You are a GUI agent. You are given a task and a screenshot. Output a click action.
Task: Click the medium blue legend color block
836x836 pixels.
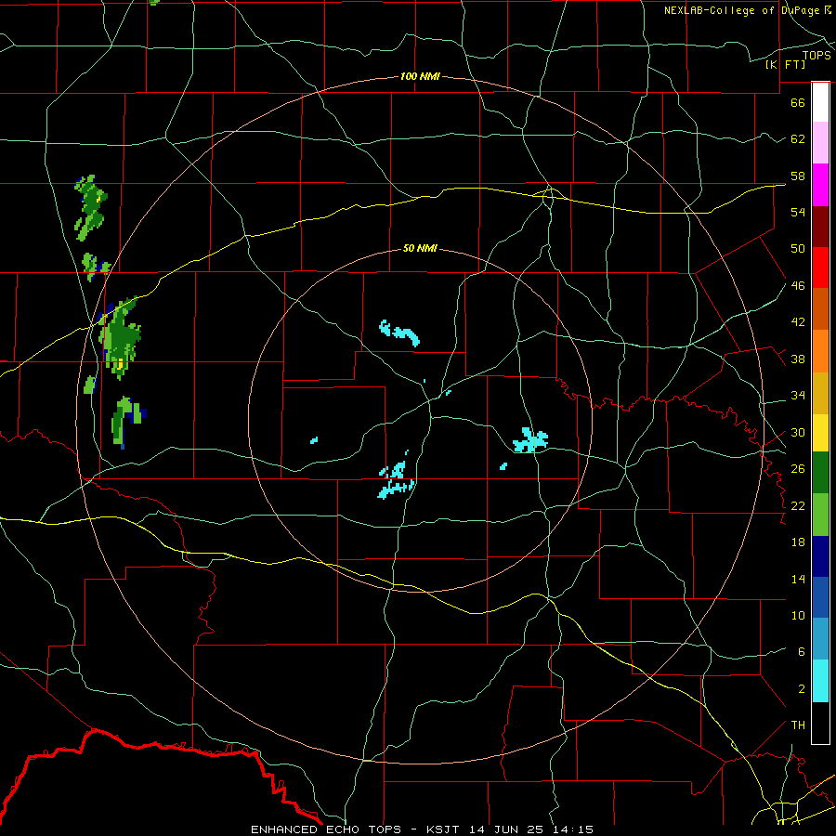pos(820,597)
